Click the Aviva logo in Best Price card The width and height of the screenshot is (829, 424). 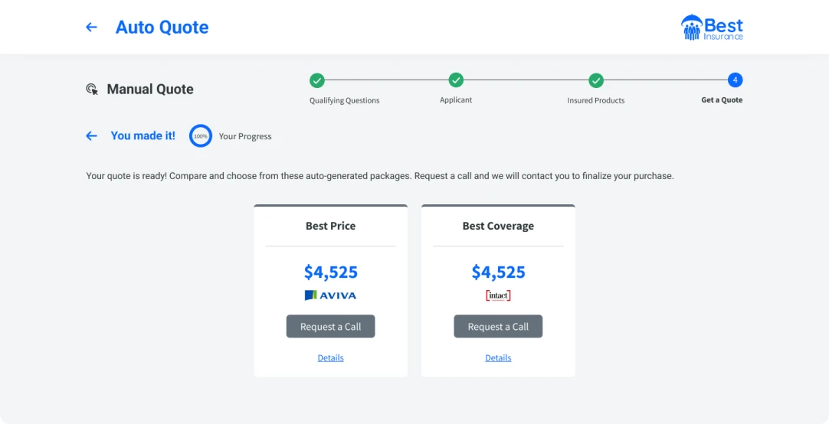[330, 295]
